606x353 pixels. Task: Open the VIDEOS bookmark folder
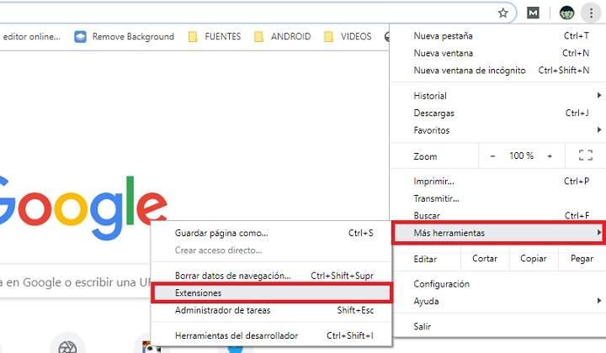pos(348,37)
